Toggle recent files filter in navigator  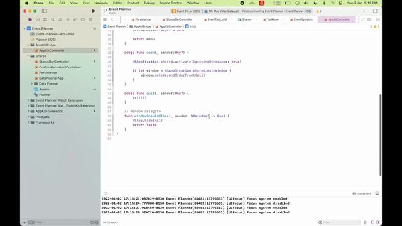coord(92,222)
